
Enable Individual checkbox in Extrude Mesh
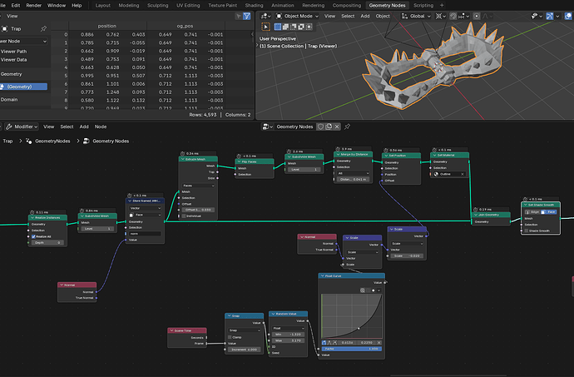(184, 216)
